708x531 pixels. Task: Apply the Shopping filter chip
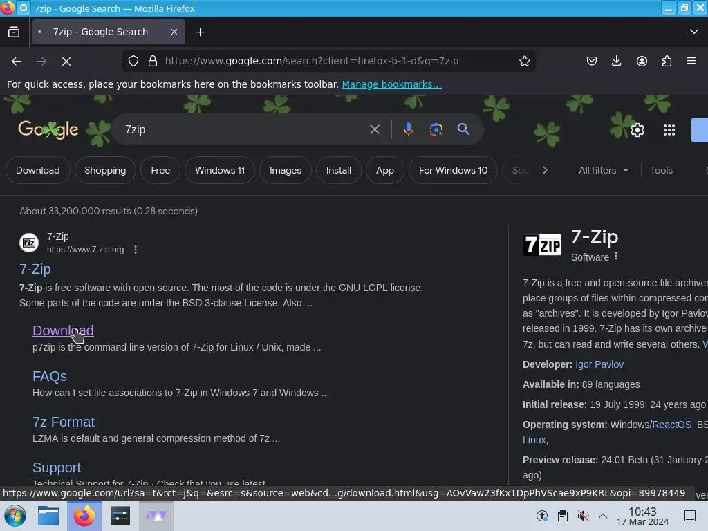(105, 170)
